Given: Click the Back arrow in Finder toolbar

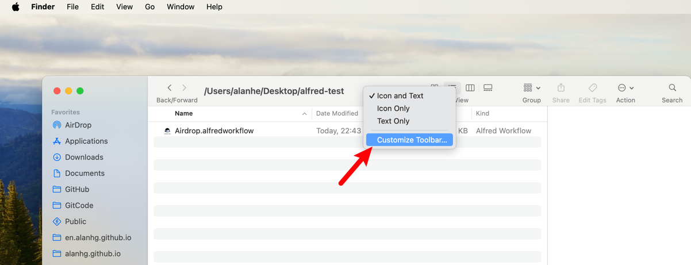Looking at the screenshot, I should [x=170, y=88].
